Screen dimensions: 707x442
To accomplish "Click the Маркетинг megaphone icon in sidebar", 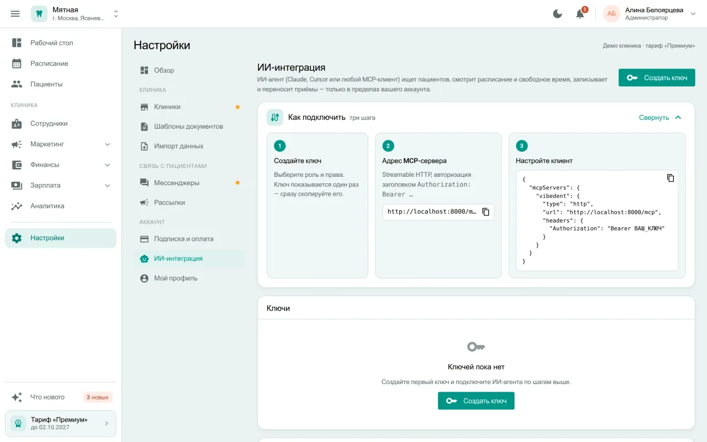I will (x=17, y=144).
